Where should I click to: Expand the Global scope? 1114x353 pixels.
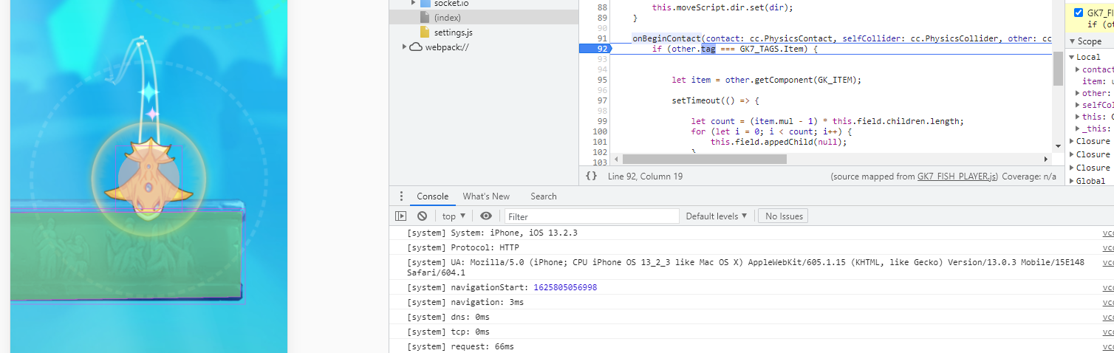(x=1072, y=181)
